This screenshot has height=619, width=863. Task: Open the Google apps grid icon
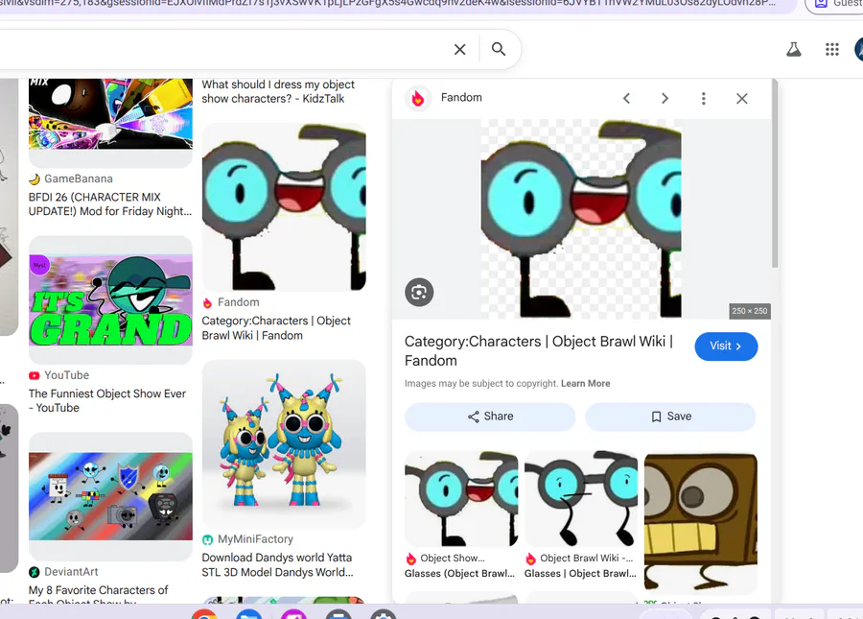pyautogui.click(x=831, y=50)
